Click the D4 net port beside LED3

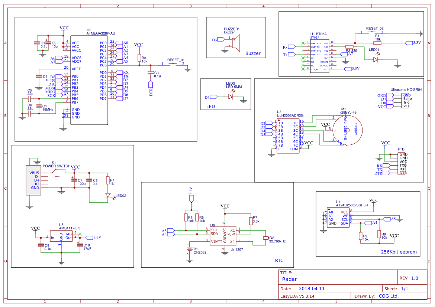211,97
